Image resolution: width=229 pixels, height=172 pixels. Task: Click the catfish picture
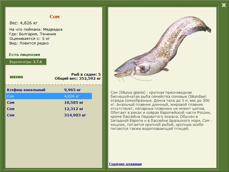point(163,49)
